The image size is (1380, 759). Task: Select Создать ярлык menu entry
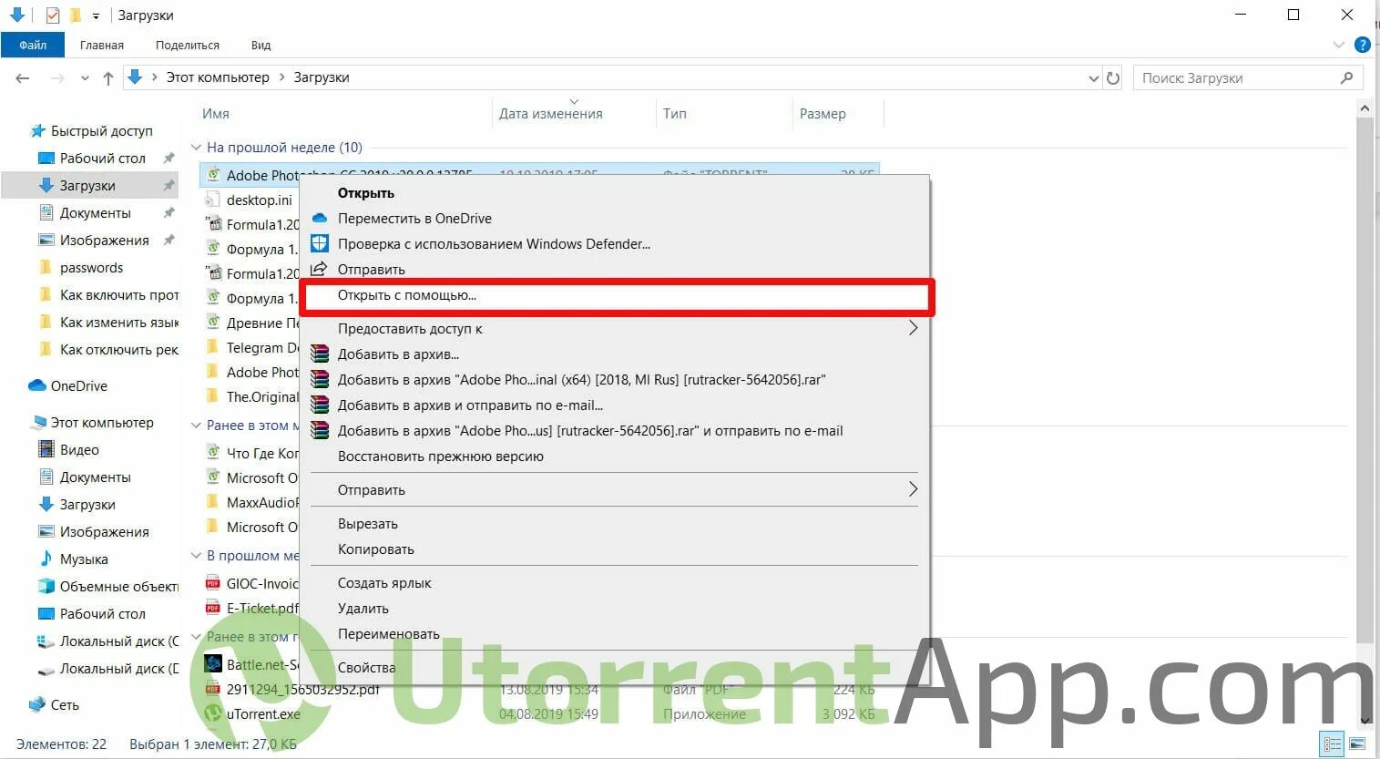point(384,583)
